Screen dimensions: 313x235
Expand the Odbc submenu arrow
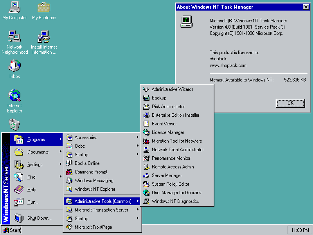(138, 145)
